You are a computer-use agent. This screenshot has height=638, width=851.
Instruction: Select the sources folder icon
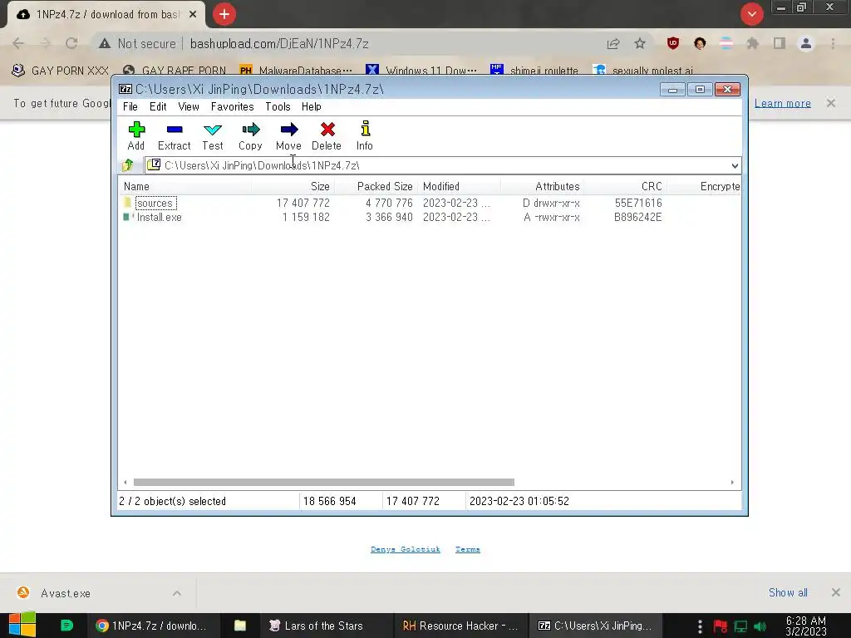[x=127, y=203]
